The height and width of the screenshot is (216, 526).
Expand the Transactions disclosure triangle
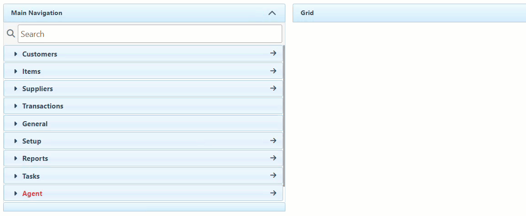[16, 106]
